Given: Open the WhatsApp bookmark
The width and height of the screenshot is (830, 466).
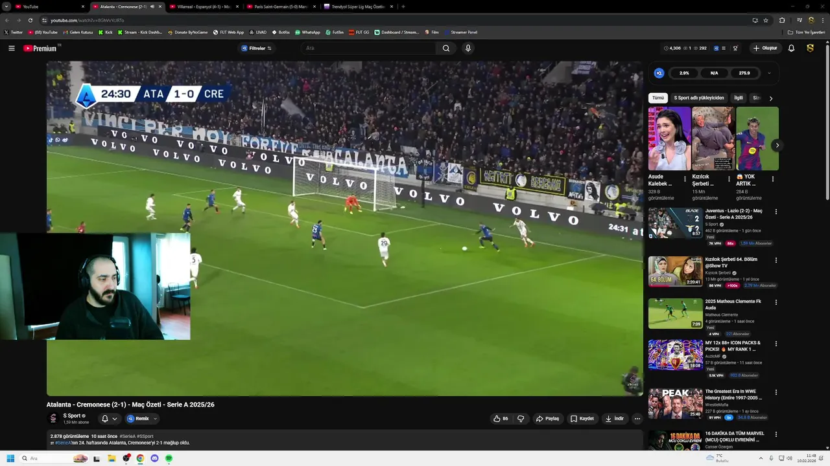Looking at the screenshot, I should click(307, 32).
